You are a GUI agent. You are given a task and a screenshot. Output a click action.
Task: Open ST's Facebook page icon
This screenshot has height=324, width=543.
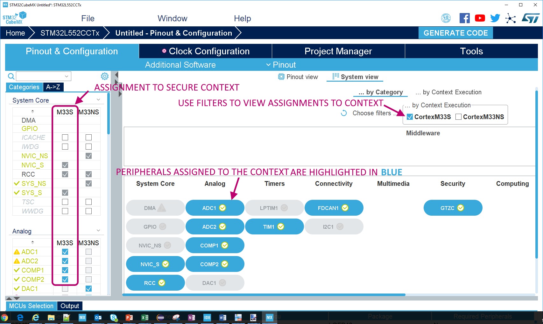pyautogui.click(x=465, y=18)
